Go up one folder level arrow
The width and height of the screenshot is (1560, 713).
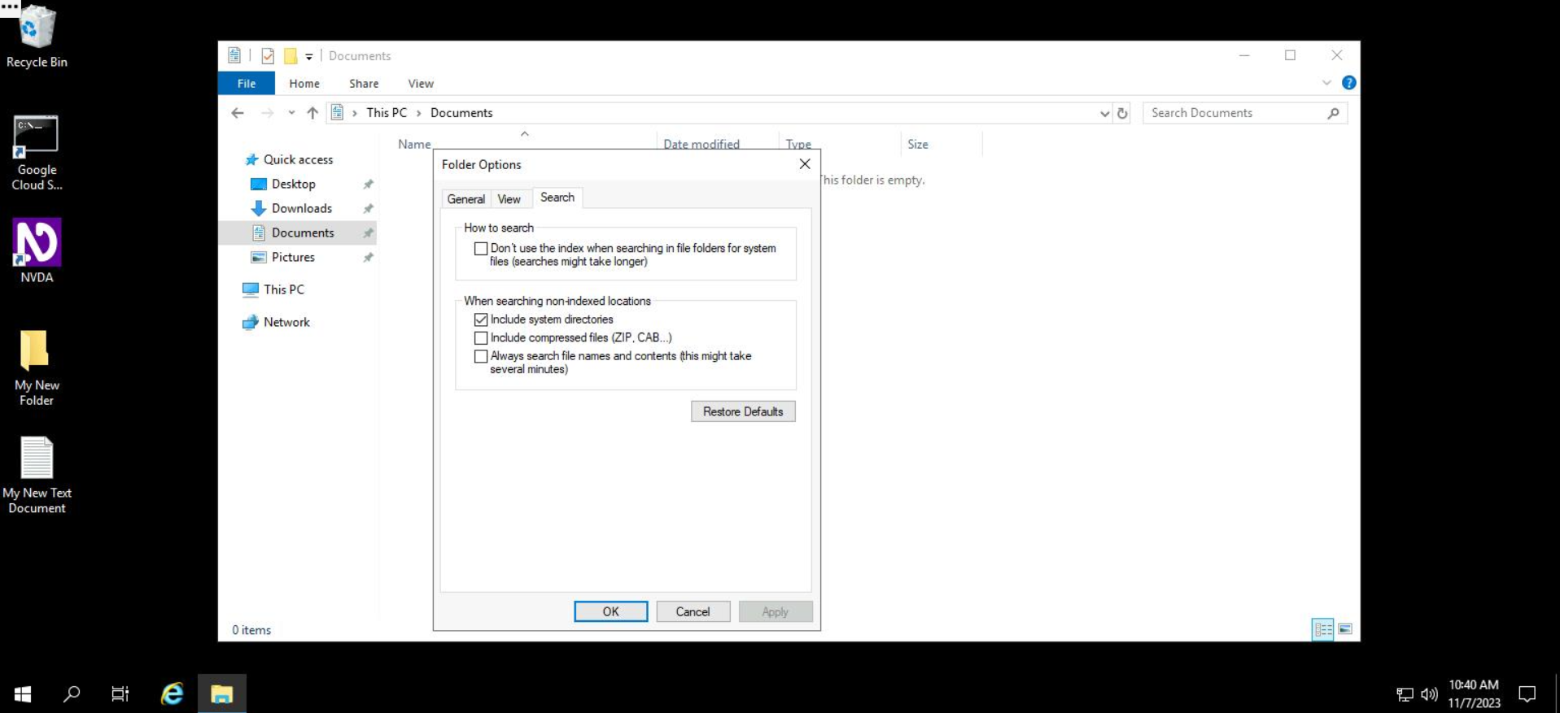pos(312,113)
